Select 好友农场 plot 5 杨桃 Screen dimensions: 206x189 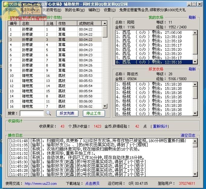pyautogui.click(x=154, y=101)
